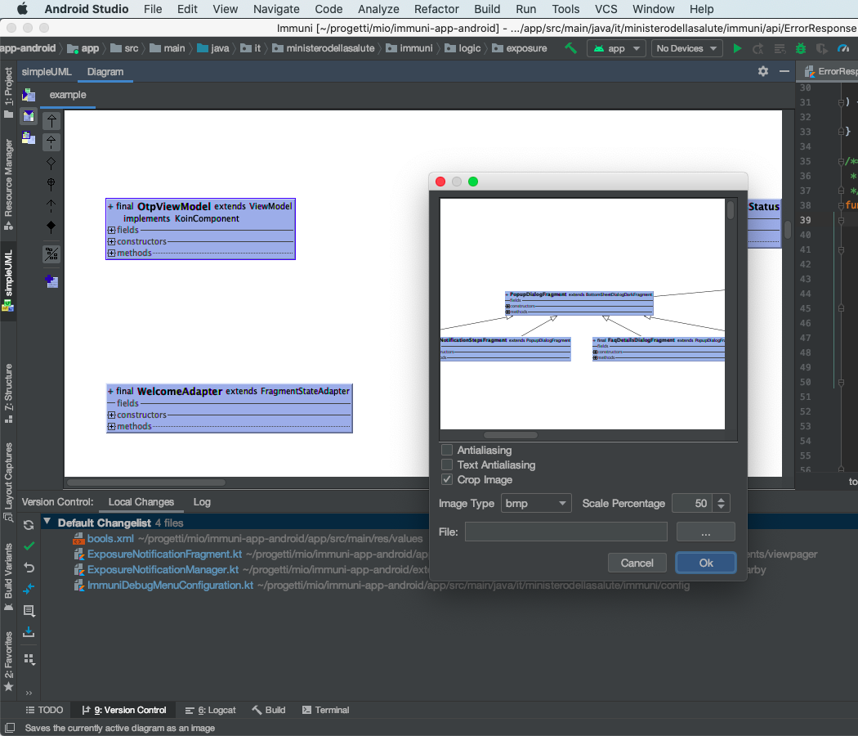
Task: Open the VCS menu
Action: [x=606, y=9]
